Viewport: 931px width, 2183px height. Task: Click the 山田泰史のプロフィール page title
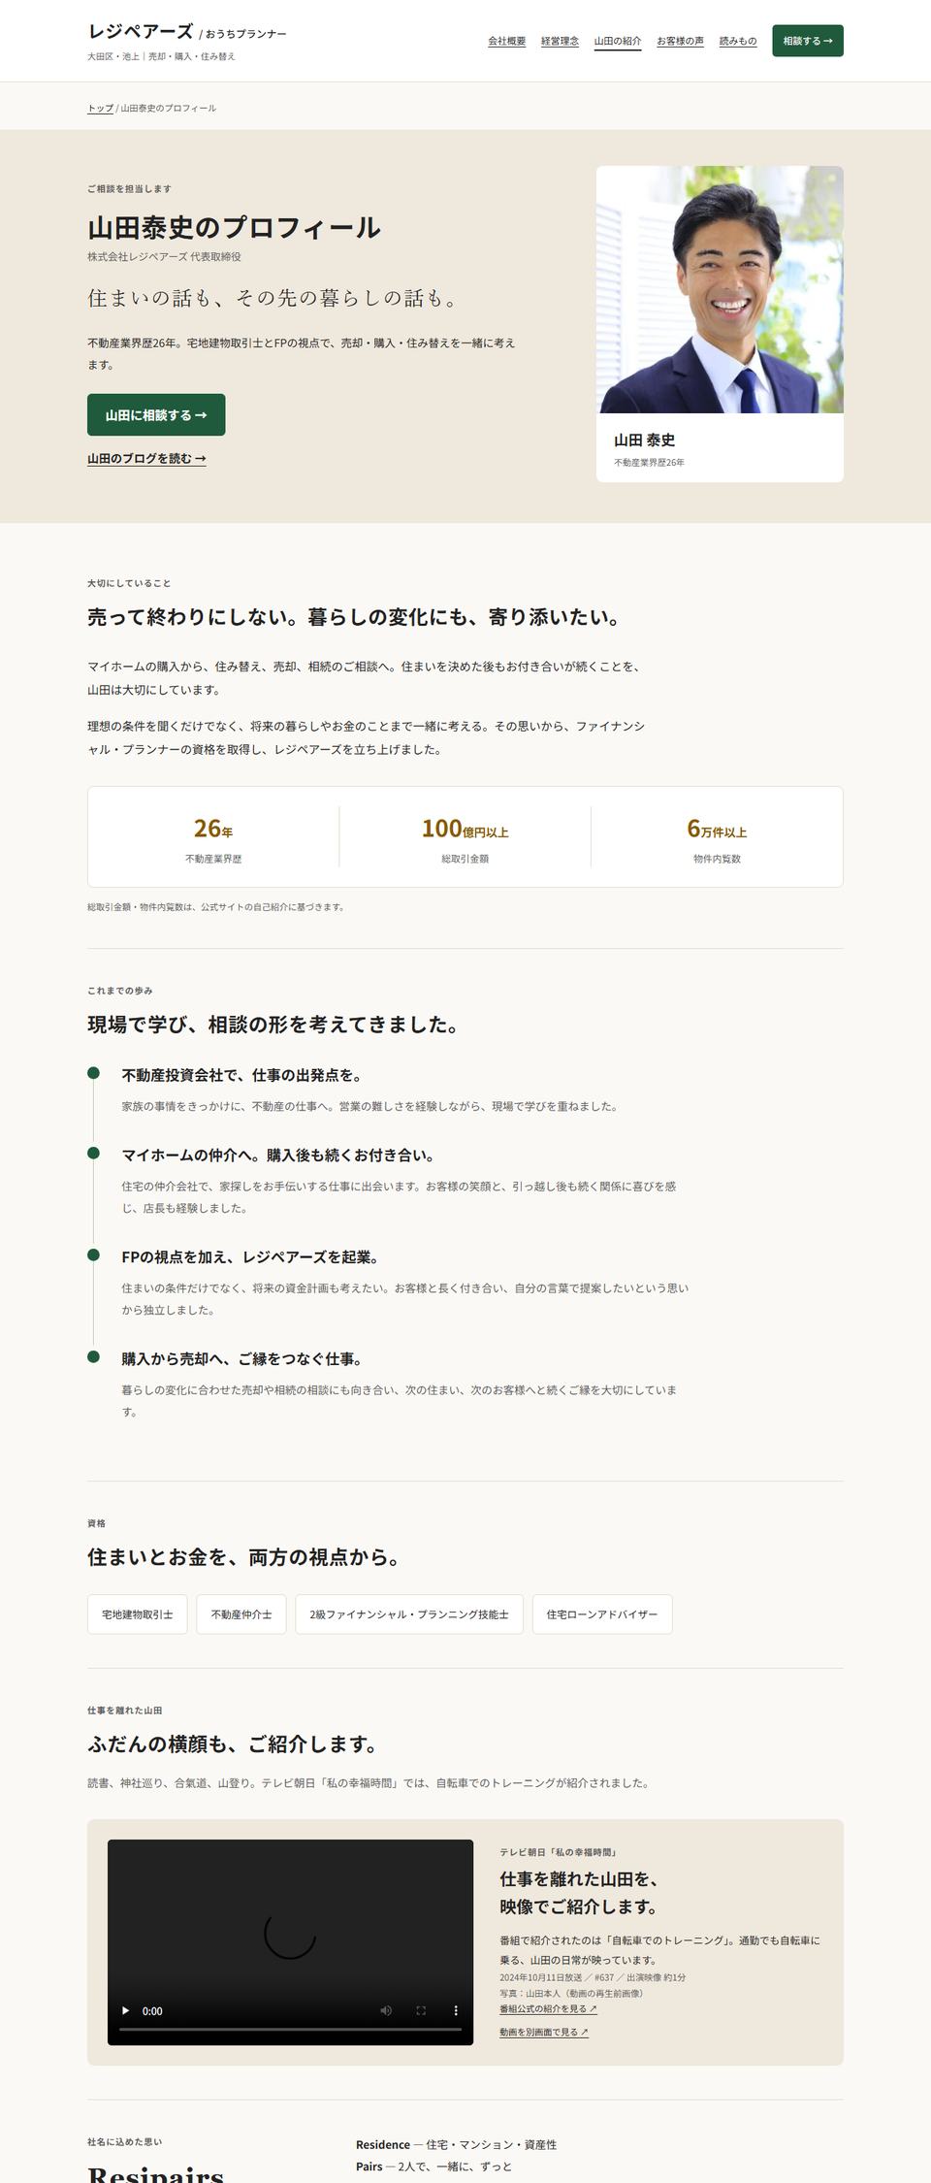pyautogui.click(x=234, y=227)
